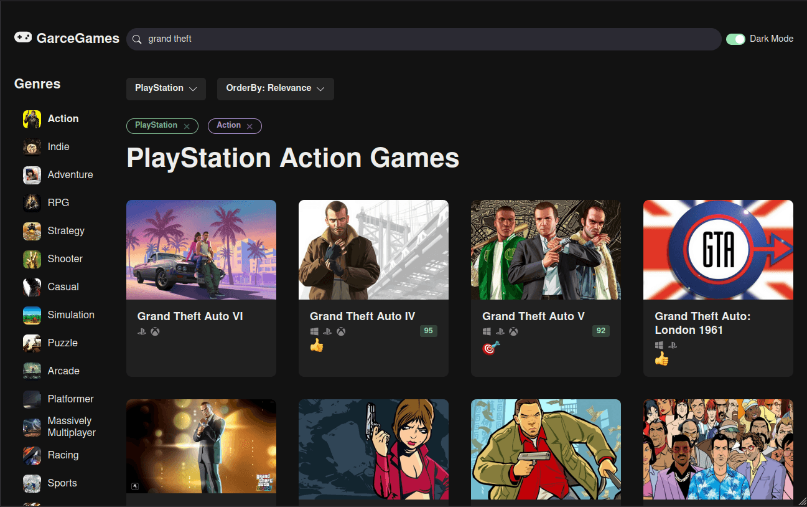The width and height of the screenshot is (807, 507).
Task: Open the London 1961 GTA cover image
Action: coord(718,250)
